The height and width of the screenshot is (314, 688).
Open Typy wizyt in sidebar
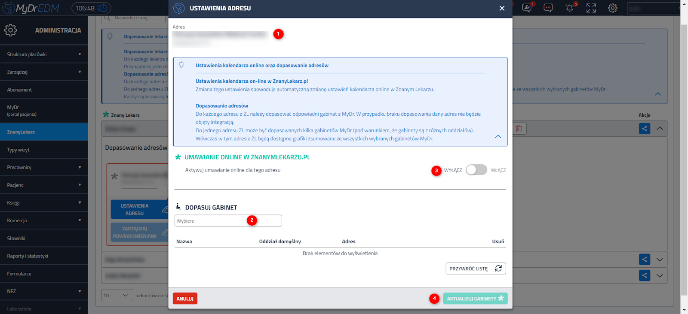click(44, 150)
